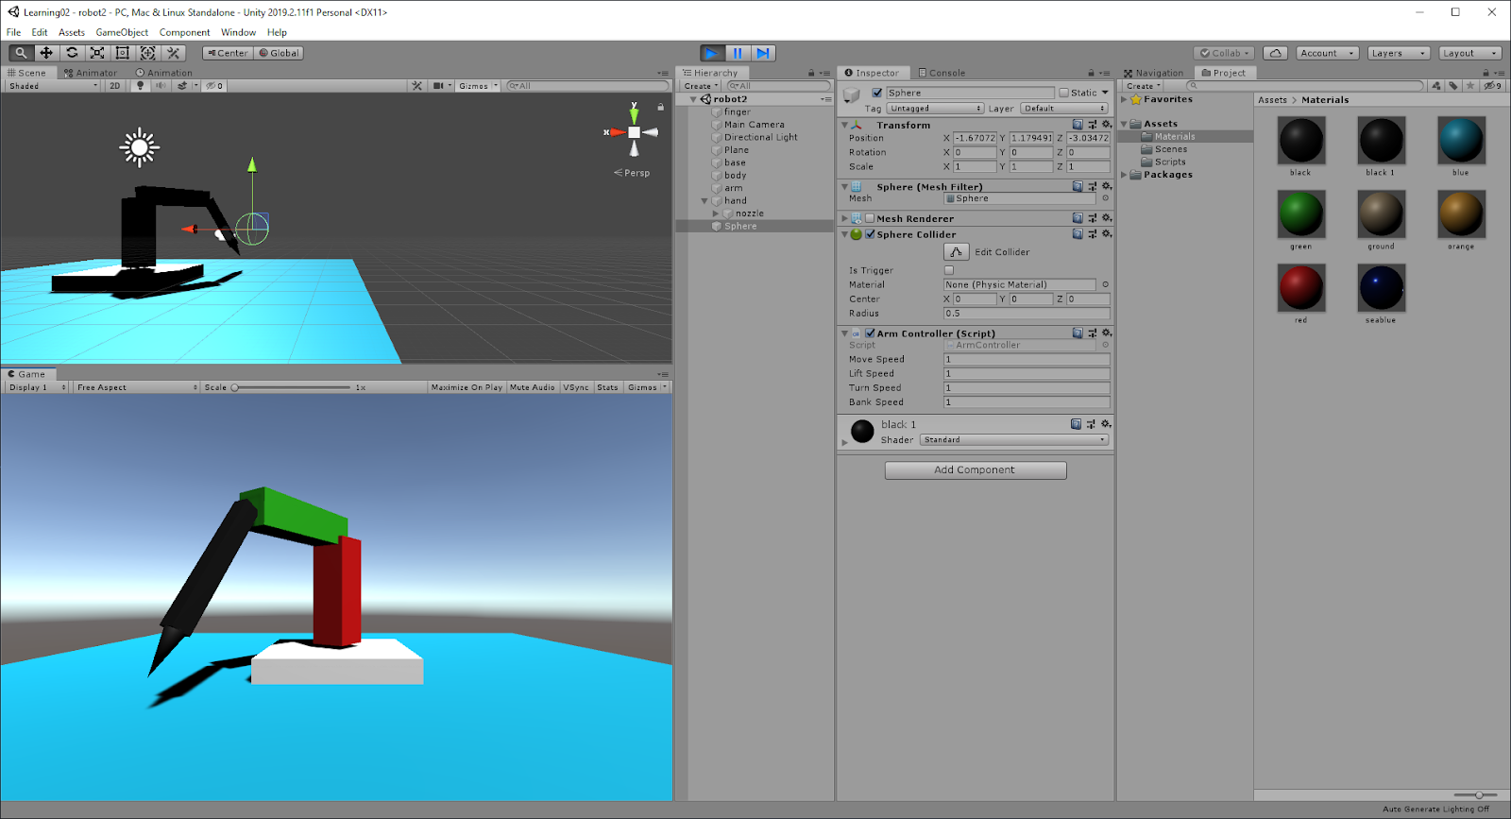The width and height of the screenshot is (1511, 819).
Task: Click the Edit Collider button
Action: pos(956,252)
